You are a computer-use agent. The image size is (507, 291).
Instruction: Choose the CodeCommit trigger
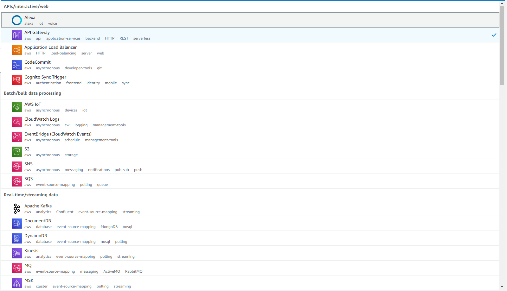click(x=250, y=65)
